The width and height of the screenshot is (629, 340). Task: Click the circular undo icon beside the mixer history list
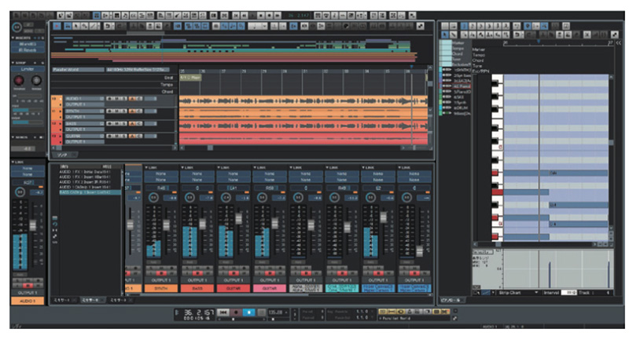point(55,224)
